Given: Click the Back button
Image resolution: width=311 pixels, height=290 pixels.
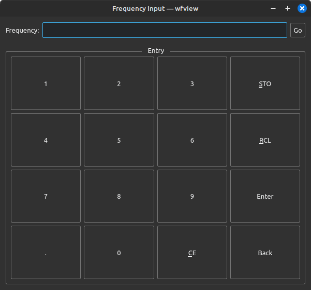Looking at the screenshot, I should [x=265, y=252].
